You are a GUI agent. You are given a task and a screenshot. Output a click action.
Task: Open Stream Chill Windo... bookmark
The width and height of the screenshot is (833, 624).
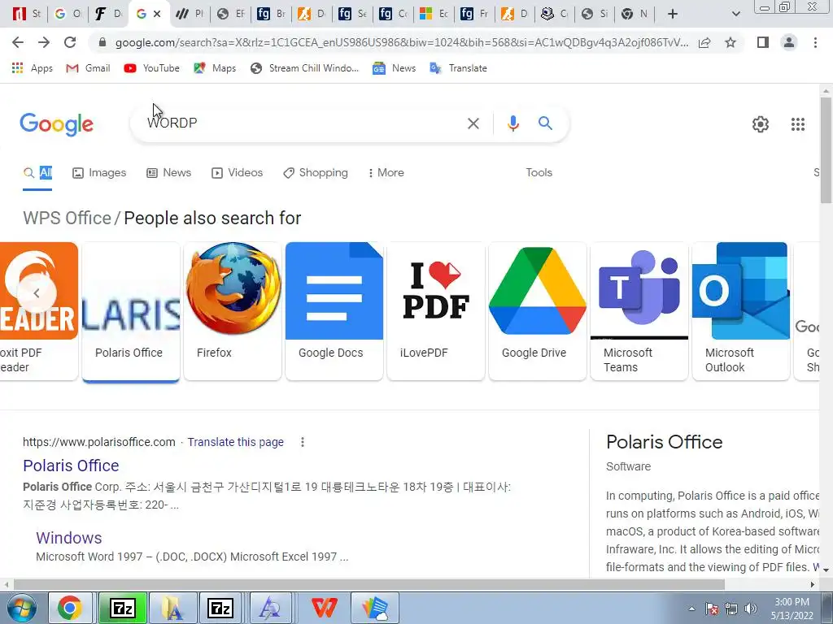[304, 68]
